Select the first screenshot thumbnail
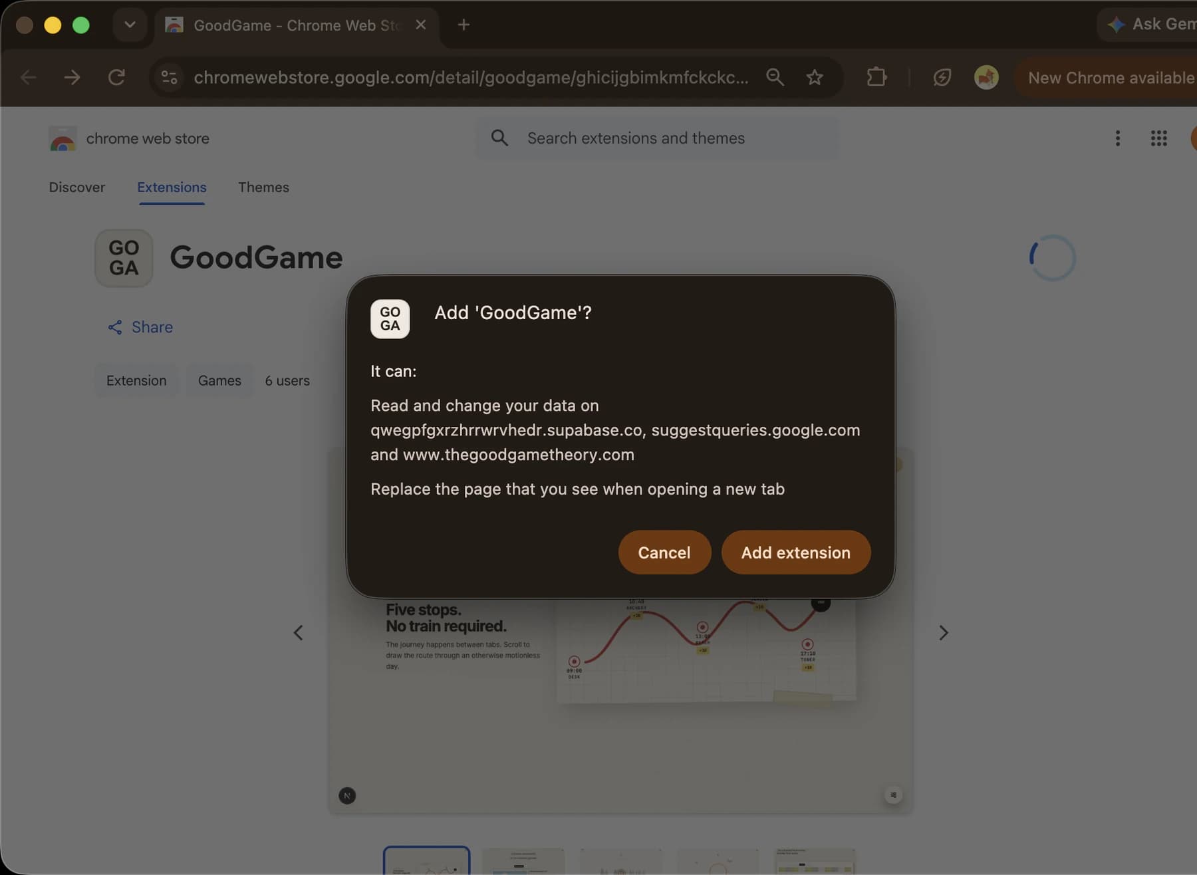Viewport: 1197px width, 875px height. coord(426,860)
